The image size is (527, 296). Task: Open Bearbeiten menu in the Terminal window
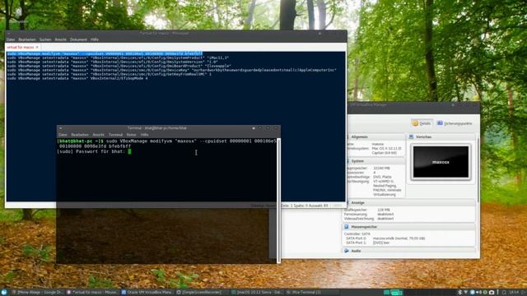80,135
